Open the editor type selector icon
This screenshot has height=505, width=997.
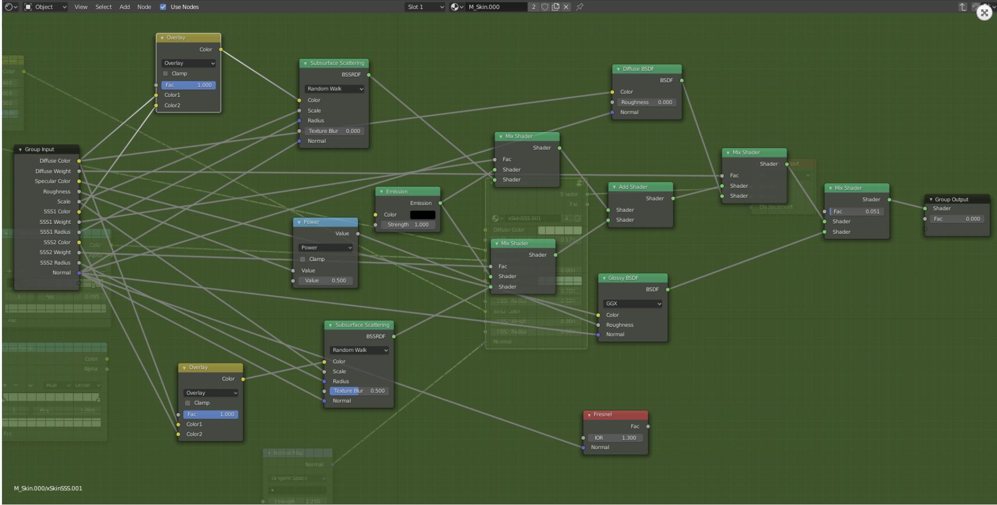pyautogui.click(x=11, y=7)
